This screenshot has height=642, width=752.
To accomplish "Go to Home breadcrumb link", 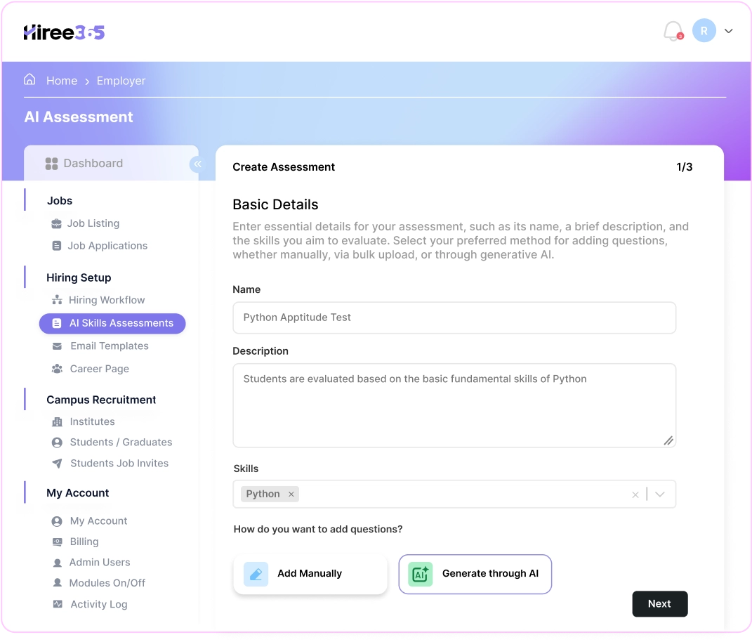I will [x=62, y=81].
